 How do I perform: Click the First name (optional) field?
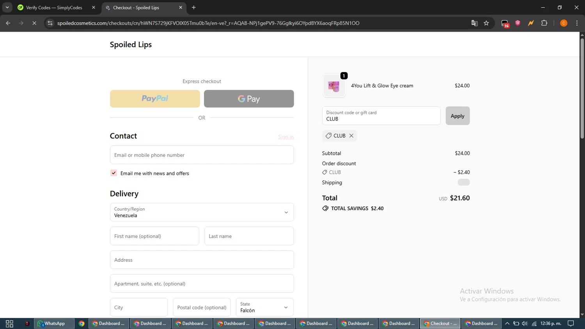154,236
